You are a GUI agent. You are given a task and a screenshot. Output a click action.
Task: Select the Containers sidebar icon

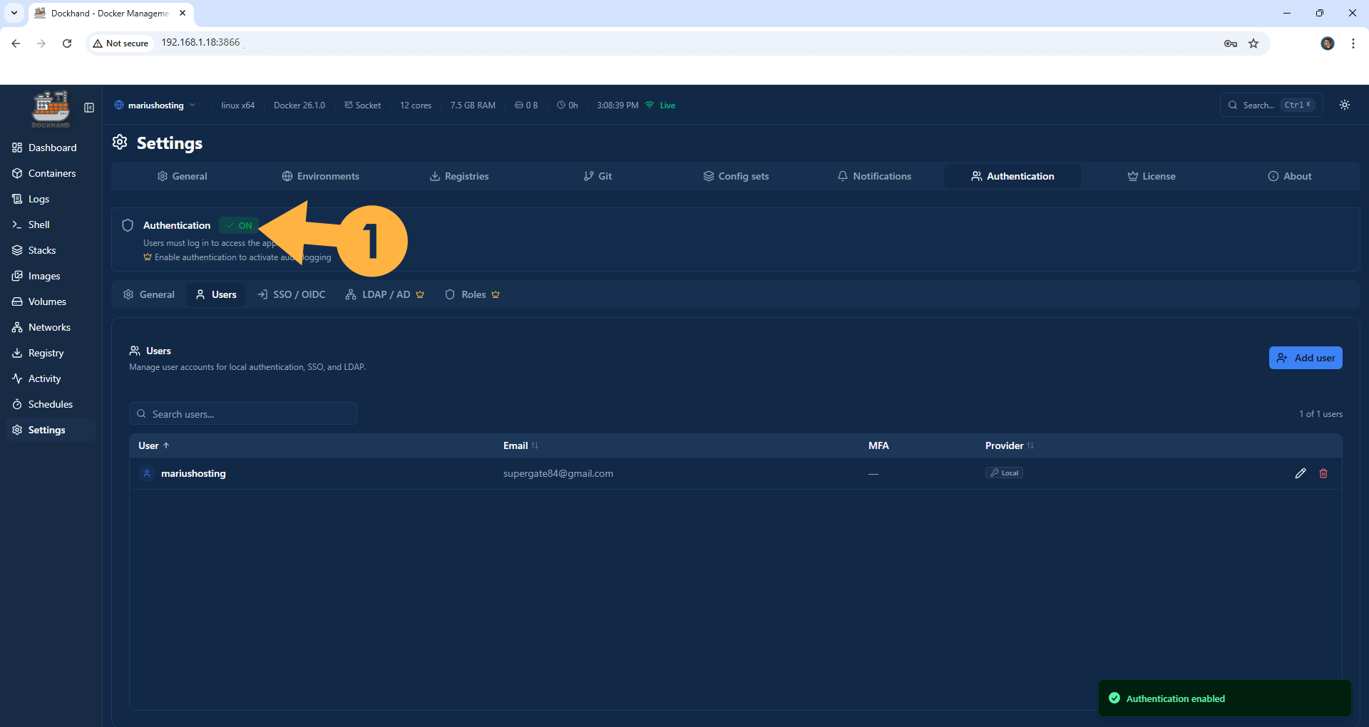click(x=19, y=173)
